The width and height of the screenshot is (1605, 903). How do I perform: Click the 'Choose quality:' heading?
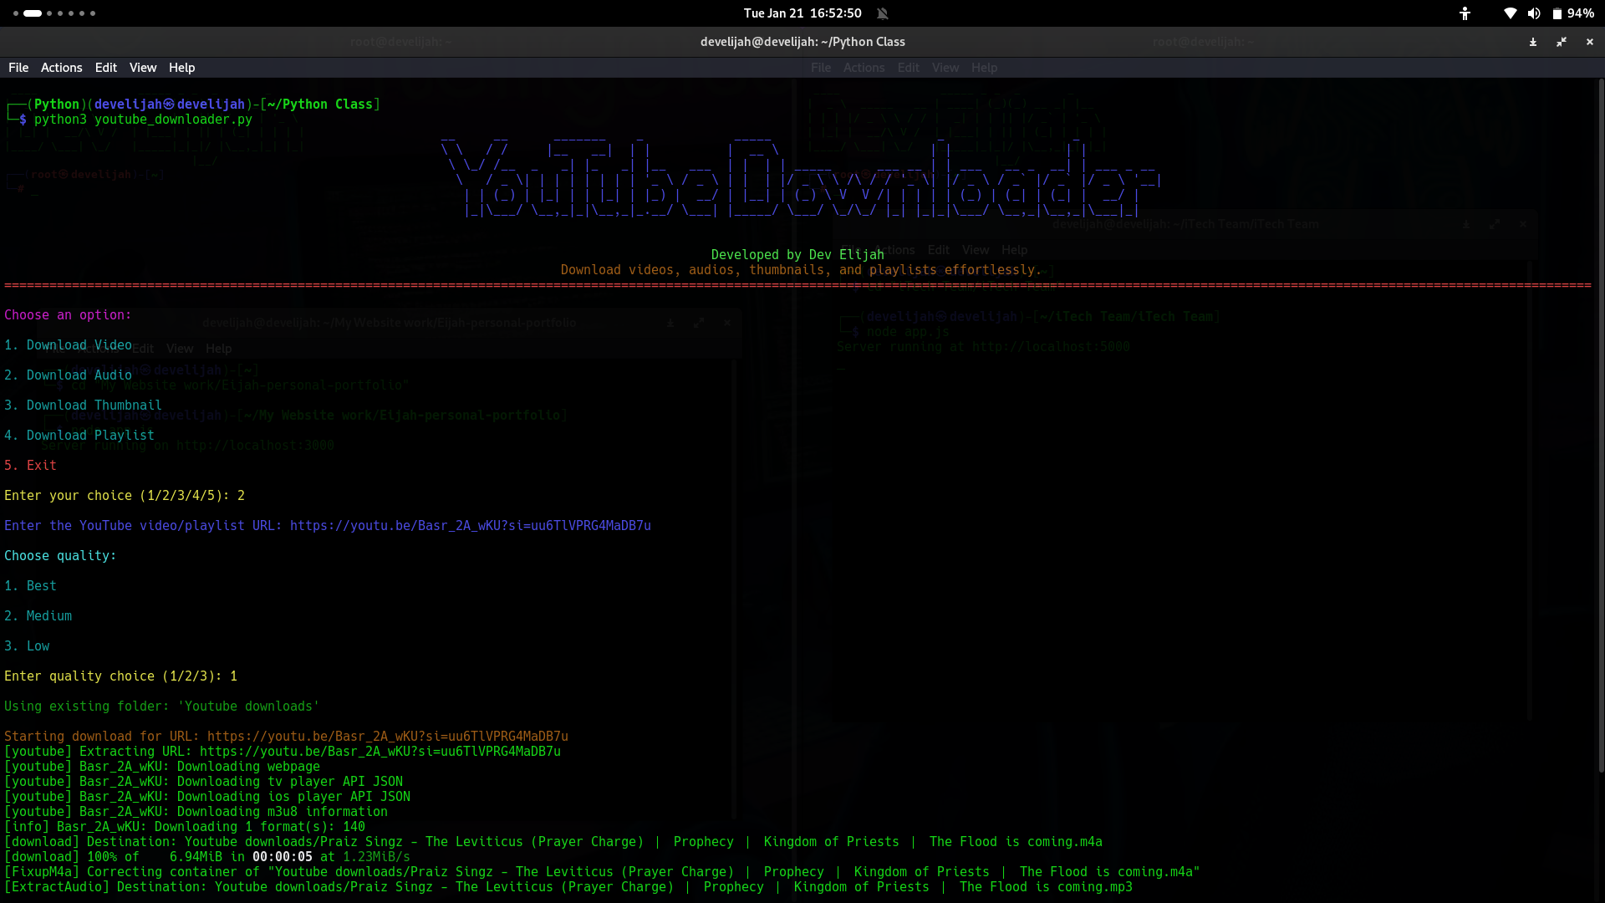(x=60, y=556)
